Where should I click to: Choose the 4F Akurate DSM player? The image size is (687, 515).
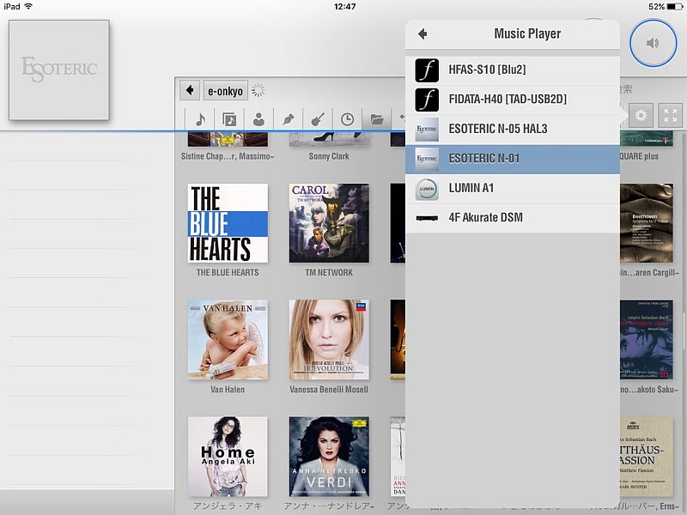(512, 218)
